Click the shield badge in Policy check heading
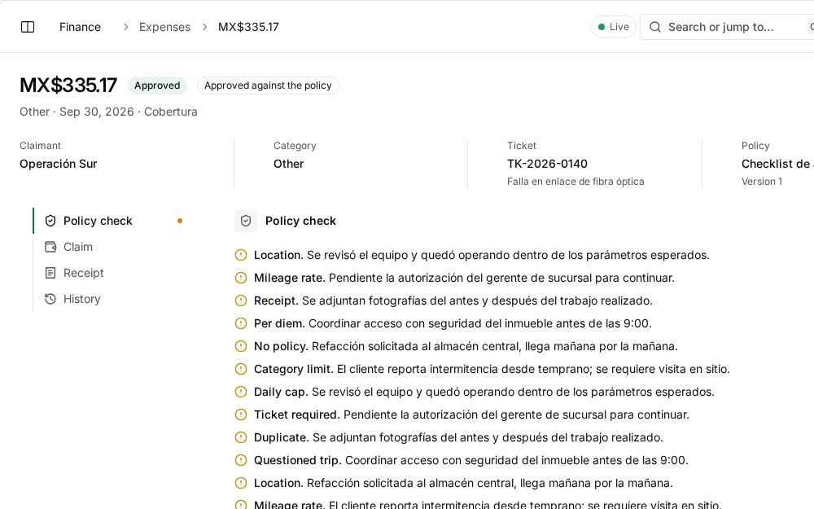This screenshot has width=814, height=509. [x=246, y=221]
